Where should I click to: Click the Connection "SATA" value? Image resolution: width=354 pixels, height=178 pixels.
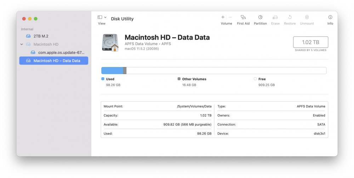pyautogui.click(x=321, y=124)
